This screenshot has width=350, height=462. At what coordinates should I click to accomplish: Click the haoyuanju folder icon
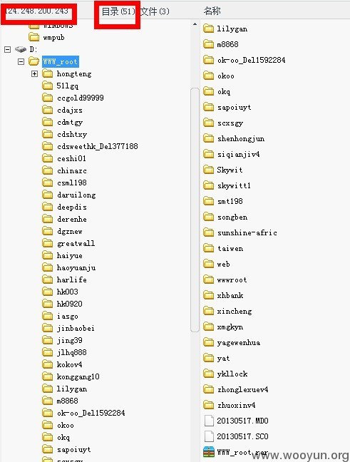click(x=48, y=267)
